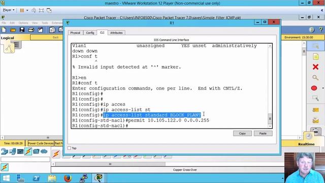Switch to the Config tab
Viewport: 325px width, 183px height.
point(90,33)
